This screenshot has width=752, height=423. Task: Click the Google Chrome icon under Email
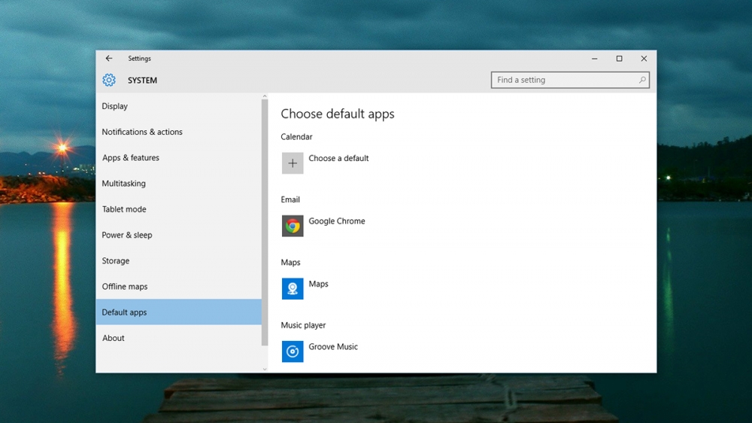293,226
